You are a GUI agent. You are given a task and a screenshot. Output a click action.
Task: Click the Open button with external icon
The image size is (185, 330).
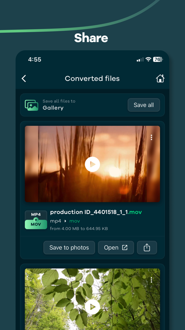pos(116,248)
